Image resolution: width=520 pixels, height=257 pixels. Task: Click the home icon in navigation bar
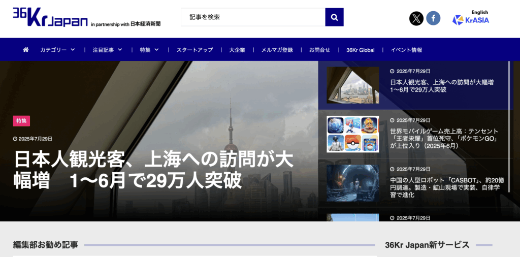[x=26, y=50]
